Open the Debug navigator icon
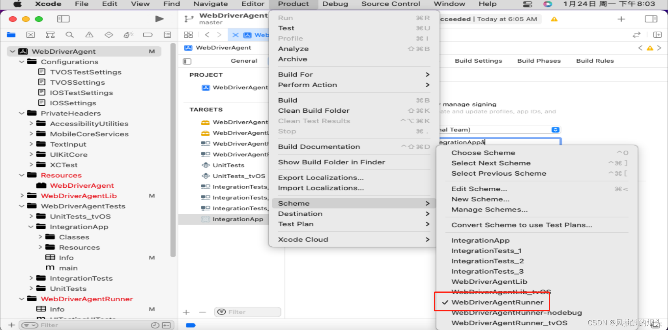This screenshot has width=668, height=330. (x=128, y=35)
